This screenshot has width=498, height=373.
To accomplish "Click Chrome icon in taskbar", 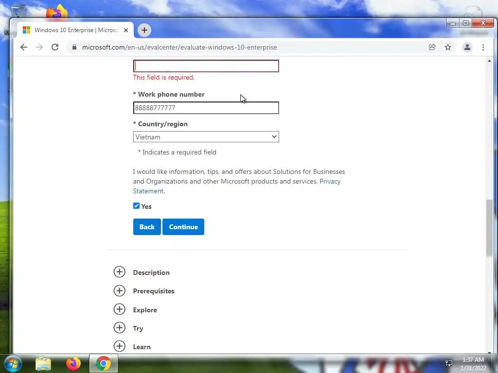I will tap(104, 363).
